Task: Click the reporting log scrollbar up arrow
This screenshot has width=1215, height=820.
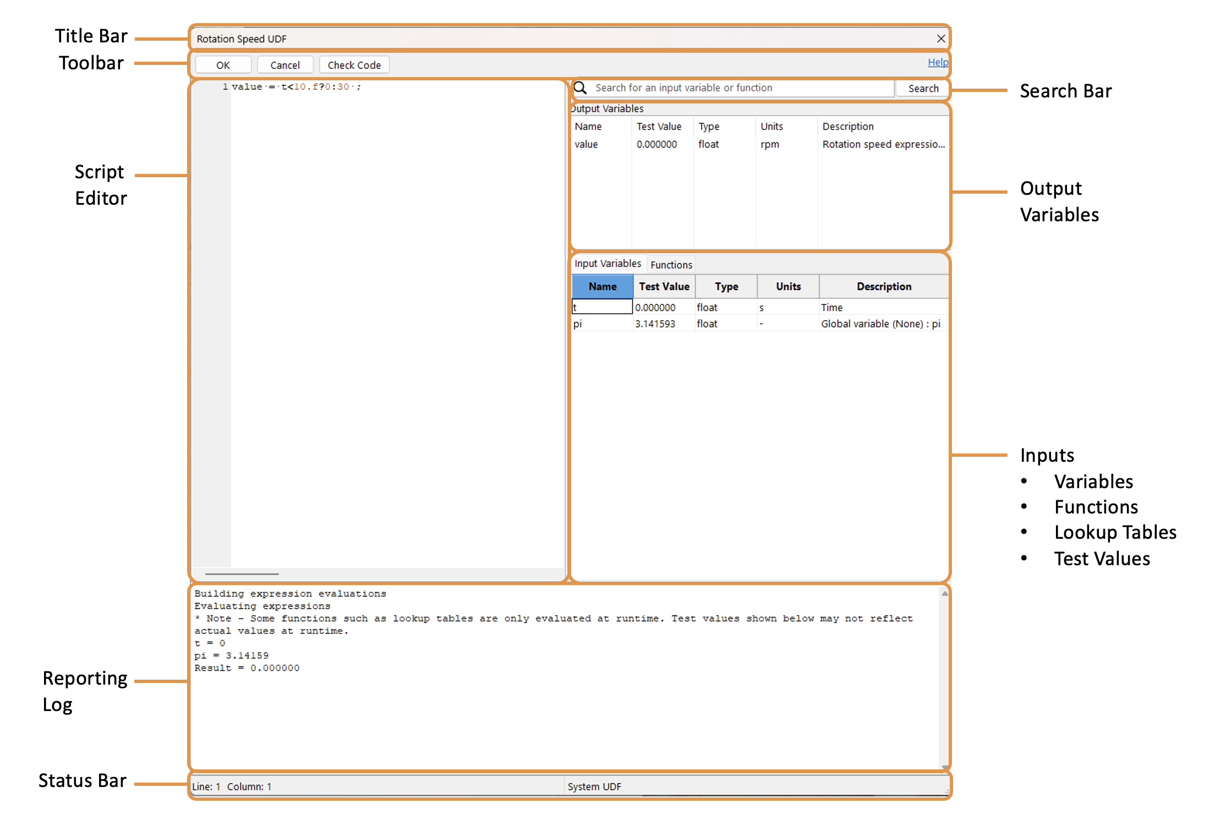Action: click(944, 594)
